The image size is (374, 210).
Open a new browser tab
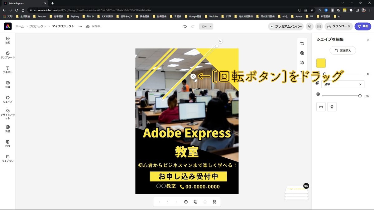(52, 3)
